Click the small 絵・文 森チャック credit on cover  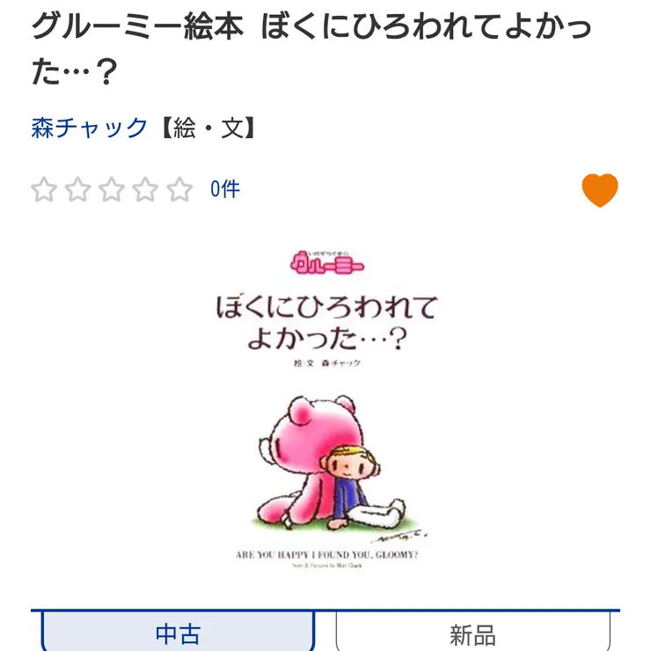pos(326,362)
